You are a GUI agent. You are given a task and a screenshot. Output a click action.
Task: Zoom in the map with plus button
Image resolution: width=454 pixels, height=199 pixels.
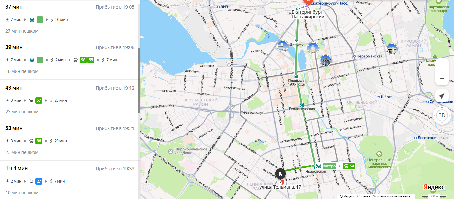(442, 65)
